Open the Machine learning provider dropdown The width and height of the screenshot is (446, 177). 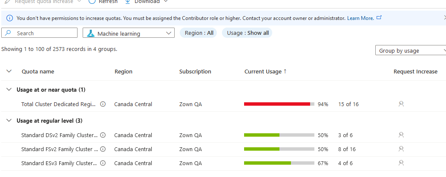tap(129, 33)
